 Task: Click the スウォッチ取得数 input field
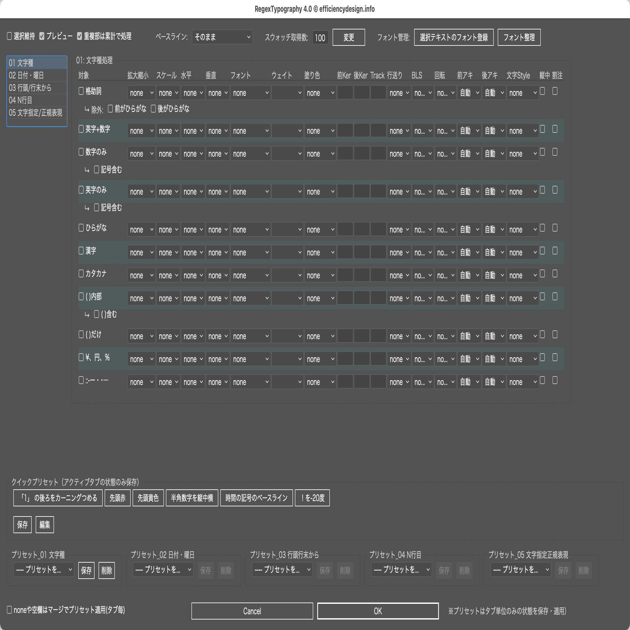320,37
